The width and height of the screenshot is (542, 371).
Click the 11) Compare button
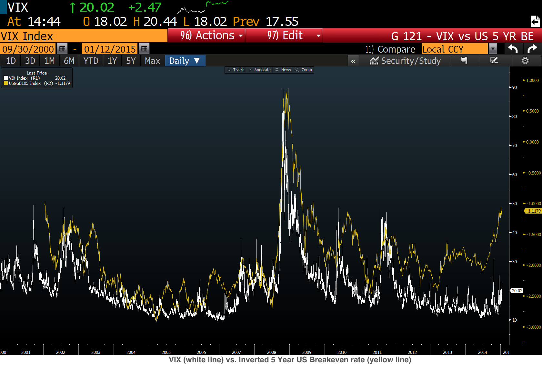[x=390, y=49]
